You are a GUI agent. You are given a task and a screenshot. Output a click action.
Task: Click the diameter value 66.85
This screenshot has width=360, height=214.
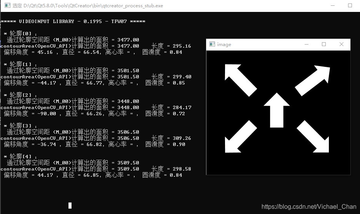point(91,175)
